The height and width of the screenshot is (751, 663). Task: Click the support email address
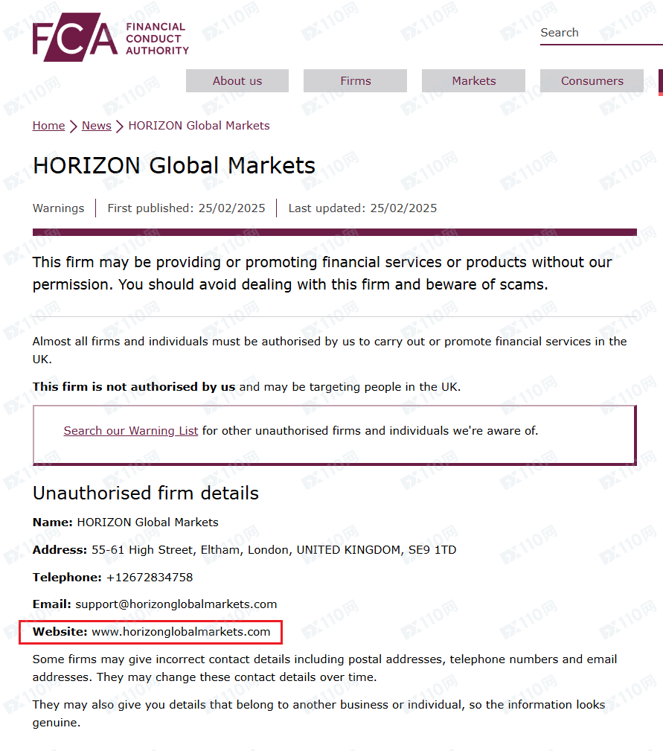tap(176, 604)
